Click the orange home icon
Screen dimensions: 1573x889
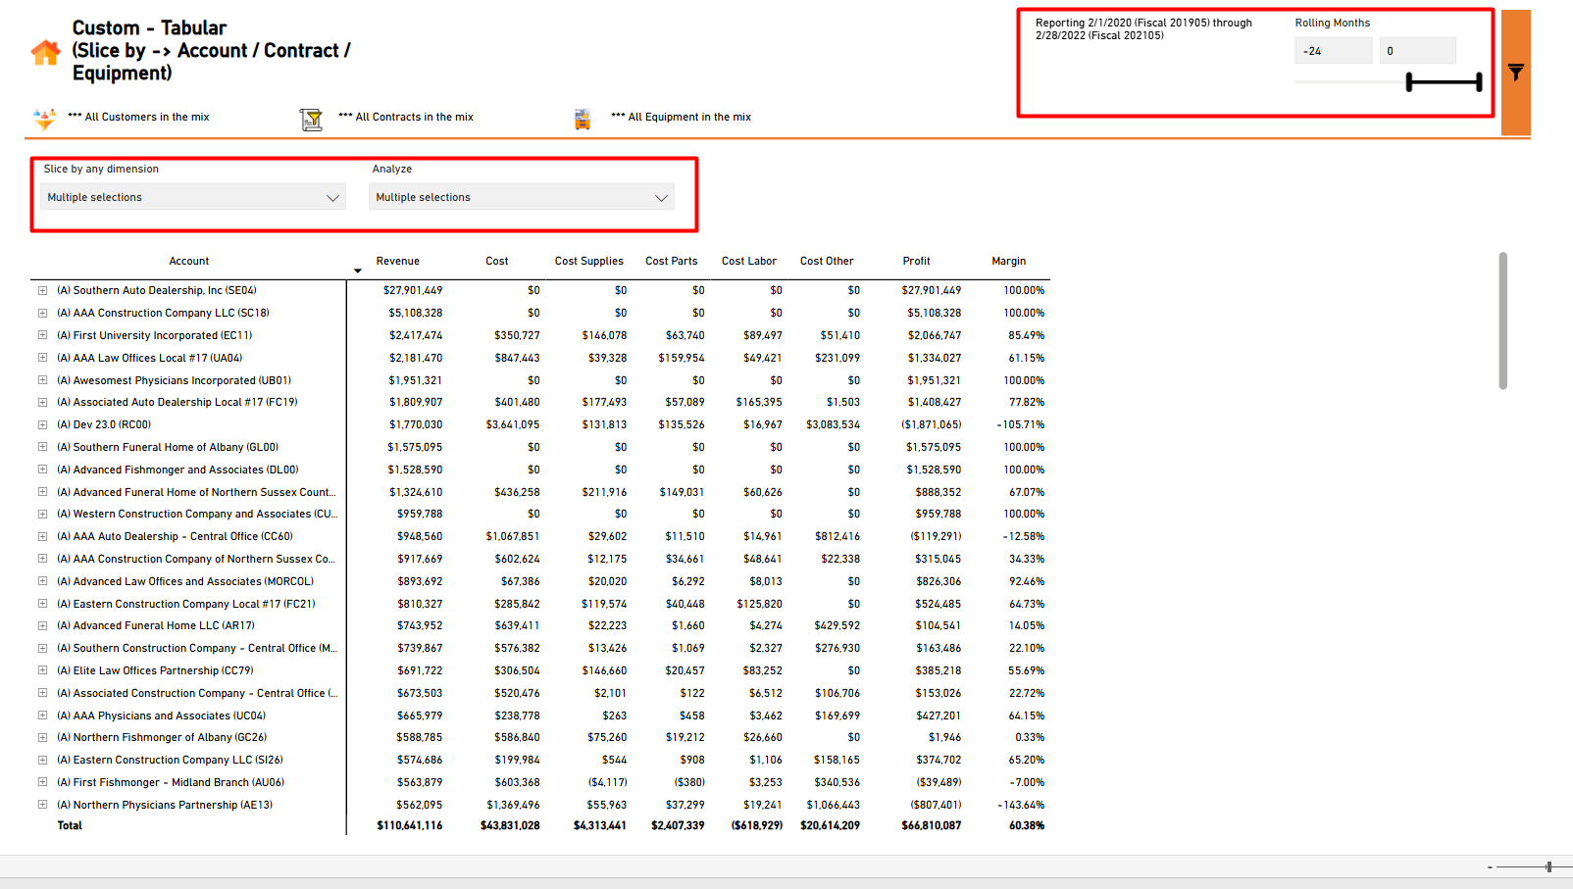[x=45, y=52]
